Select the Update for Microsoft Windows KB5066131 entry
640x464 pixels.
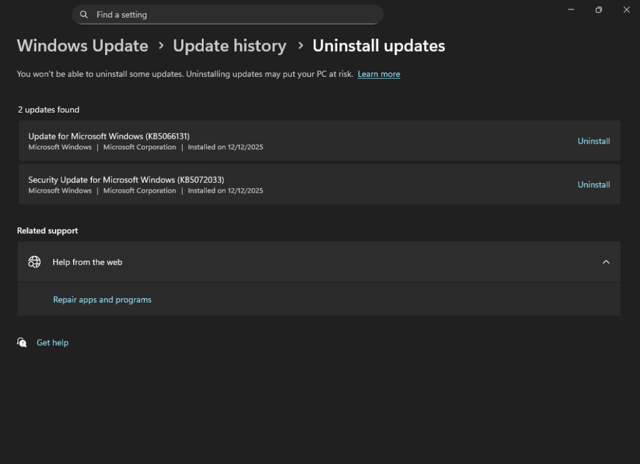point(109,136)
